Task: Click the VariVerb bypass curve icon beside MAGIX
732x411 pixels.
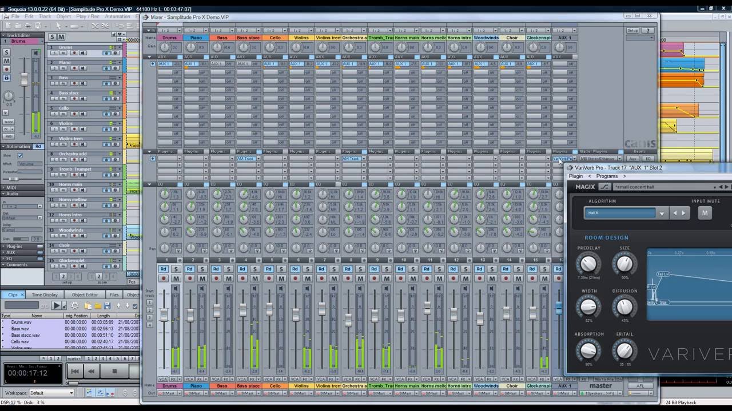Action: (604, 187)
